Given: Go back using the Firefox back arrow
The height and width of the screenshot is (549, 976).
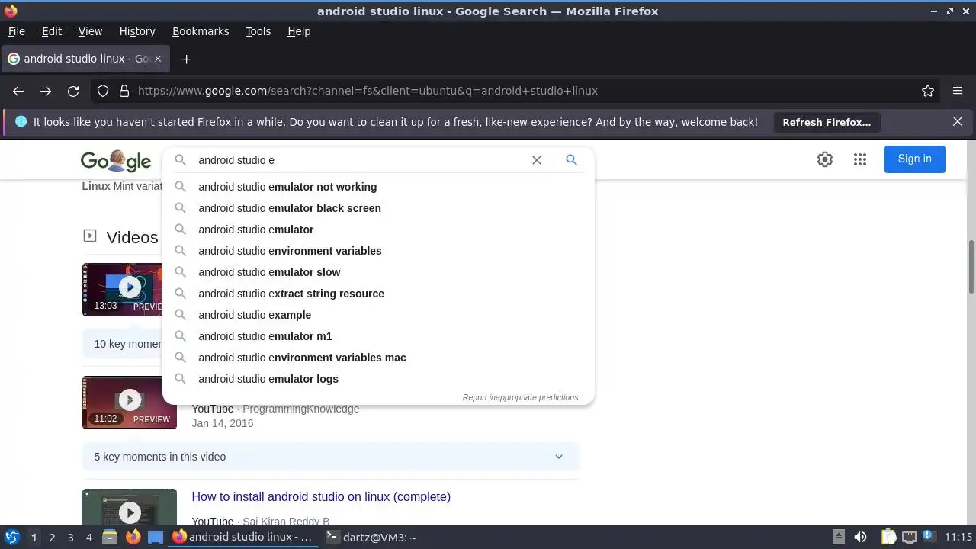Looking at the screenshot, I should click(18, 91).
